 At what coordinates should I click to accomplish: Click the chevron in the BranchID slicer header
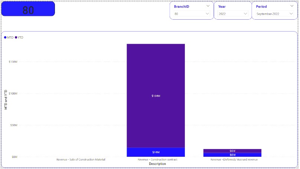[208, 6]
